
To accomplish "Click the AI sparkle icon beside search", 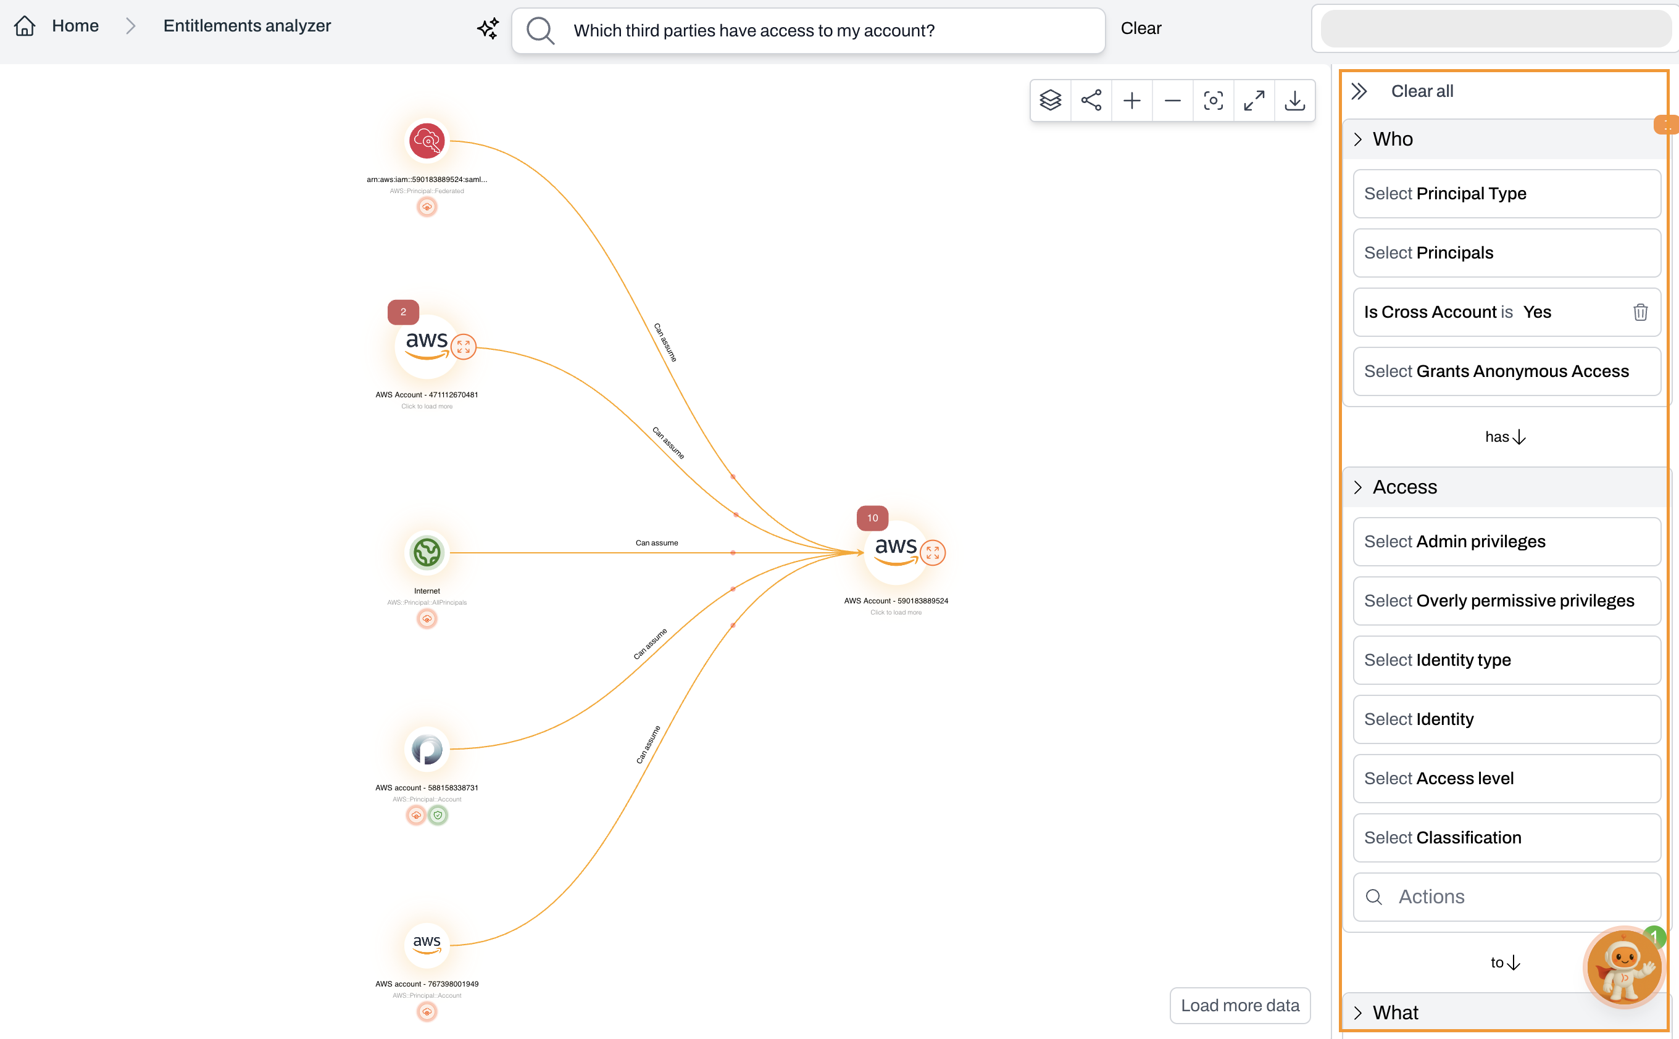I will pyautogui.click(x=488, y=28).
